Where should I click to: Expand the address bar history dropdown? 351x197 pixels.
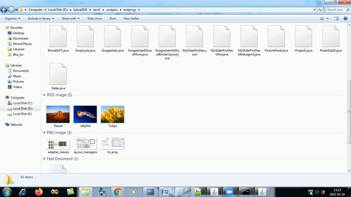[x=314, y=10]
